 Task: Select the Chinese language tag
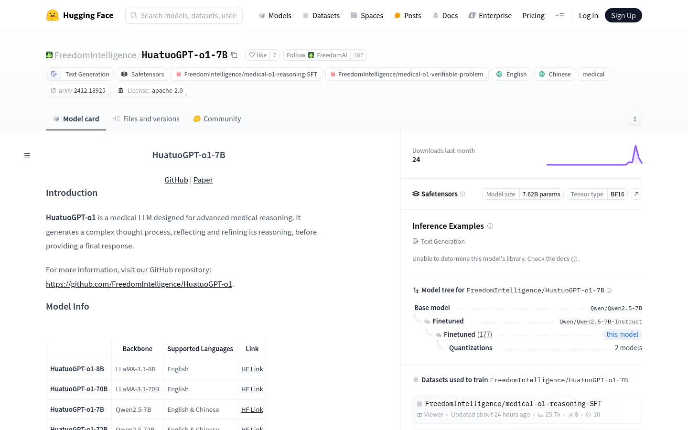point(555,74)
